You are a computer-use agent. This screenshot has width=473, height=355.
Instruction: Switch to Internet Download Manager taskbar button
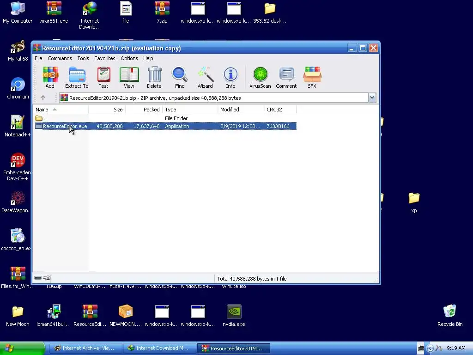point(159,349)
